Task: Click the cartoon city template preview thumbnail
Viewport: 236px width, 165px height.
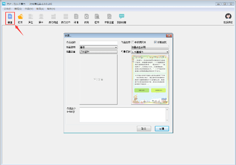Action: (150, 79)
